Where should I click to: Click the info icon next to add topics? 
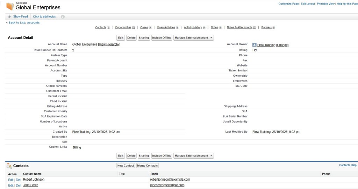(x=63, y=17)
